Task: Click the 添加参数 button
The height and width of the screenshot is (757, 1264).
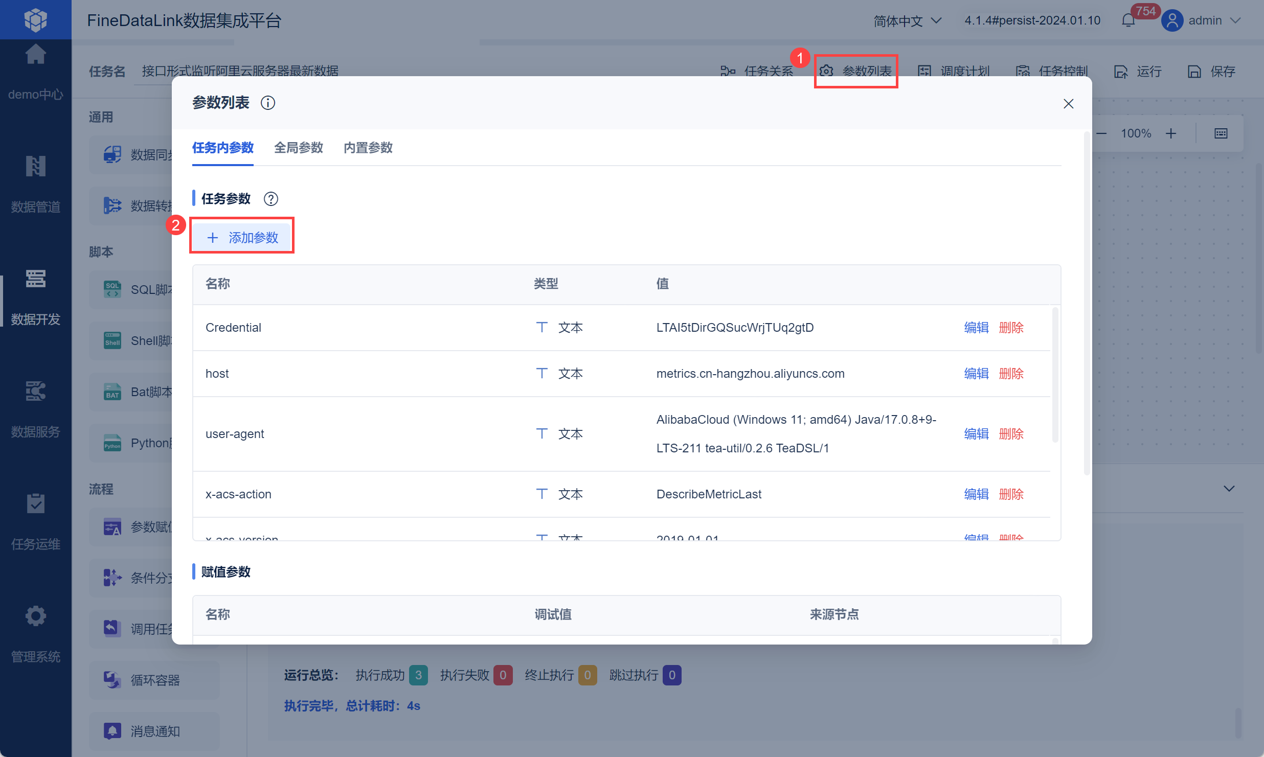Action: coord(242,237)
